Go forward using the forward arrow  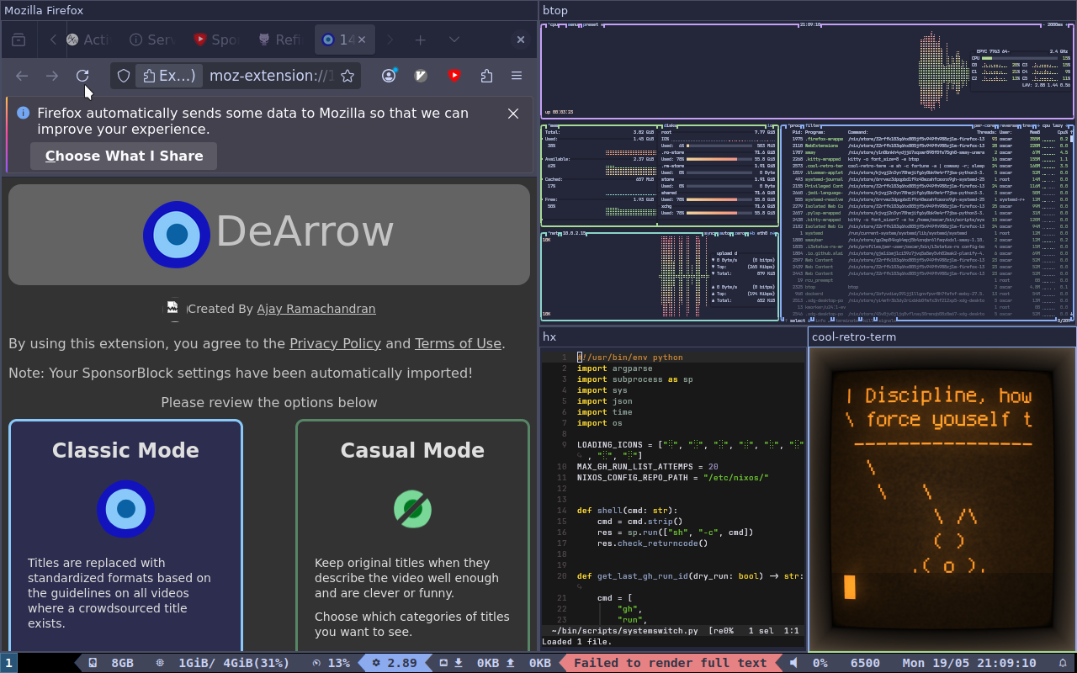[x=52, y=76]
